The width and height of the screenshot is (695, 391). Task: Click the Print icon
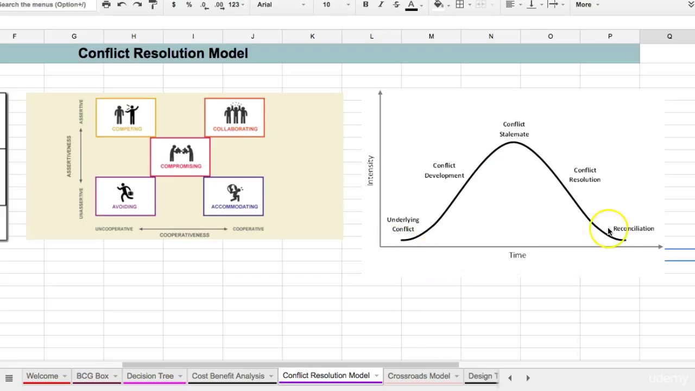(106, 4)
